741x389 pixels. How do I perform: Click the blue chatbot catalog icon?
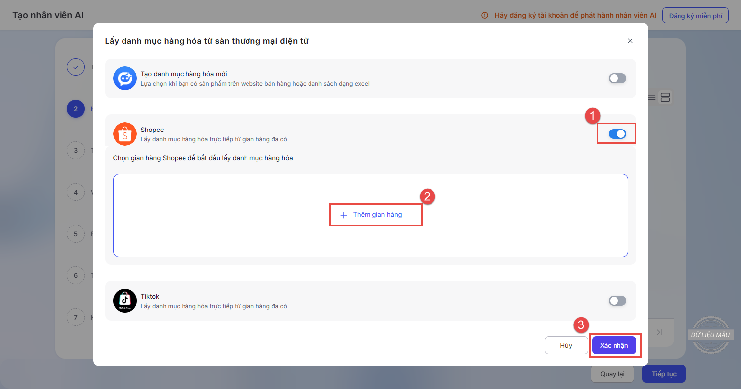click(124, 78)
